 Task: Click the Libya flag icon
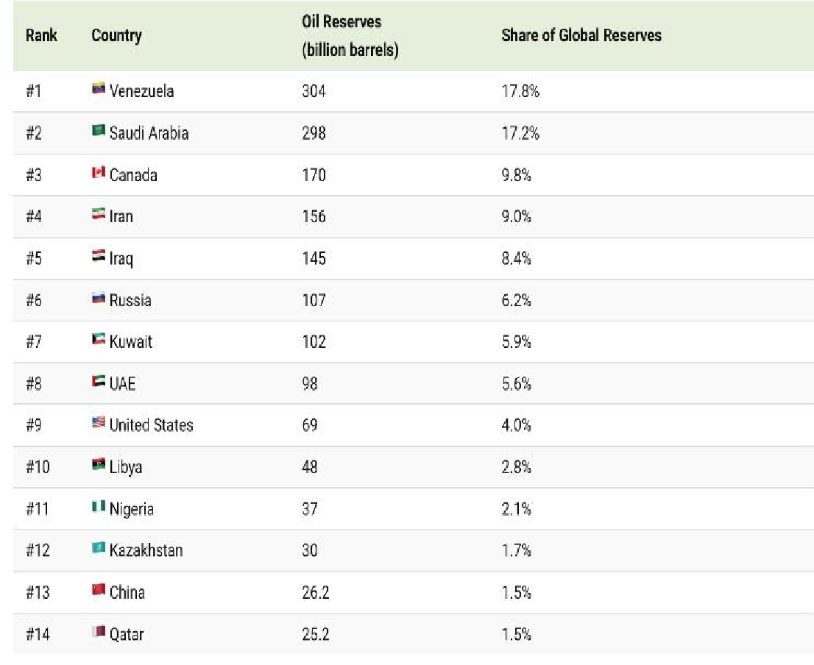(99, 464)
